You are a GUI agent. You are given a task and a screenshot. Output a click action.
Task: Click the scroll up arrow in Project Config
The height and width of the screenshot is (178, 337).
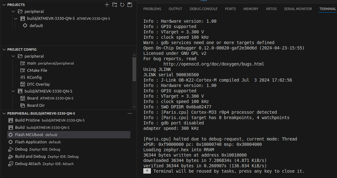tap(134, 55)
